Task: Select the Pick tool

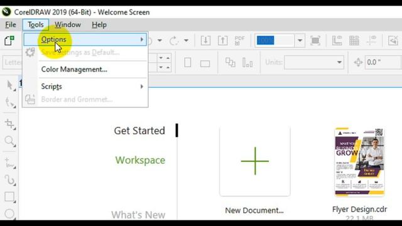Action: pos(10,85)
